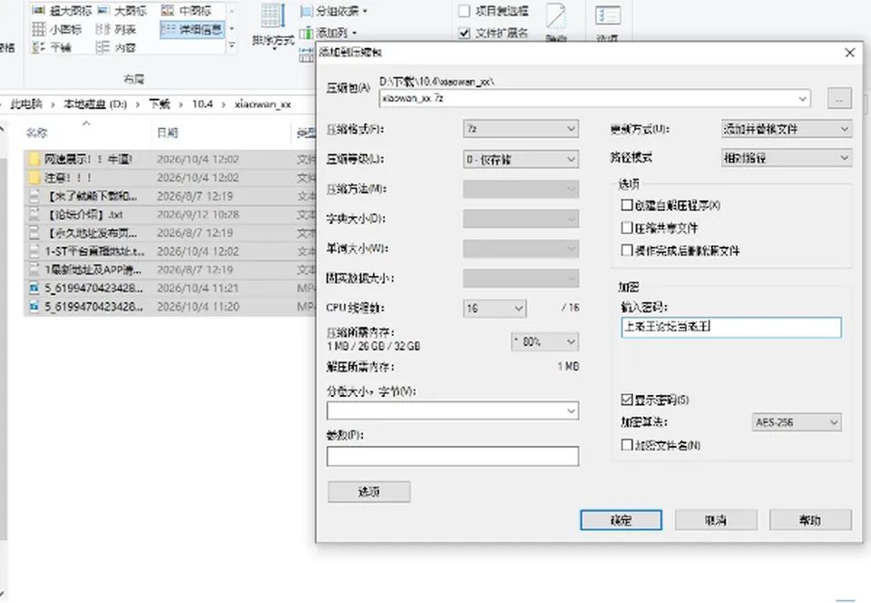The width and height of the screenshot is (871, 603).
Task: Choose 中图标 view in Explorer ribbon
Action: pos(187,11)
